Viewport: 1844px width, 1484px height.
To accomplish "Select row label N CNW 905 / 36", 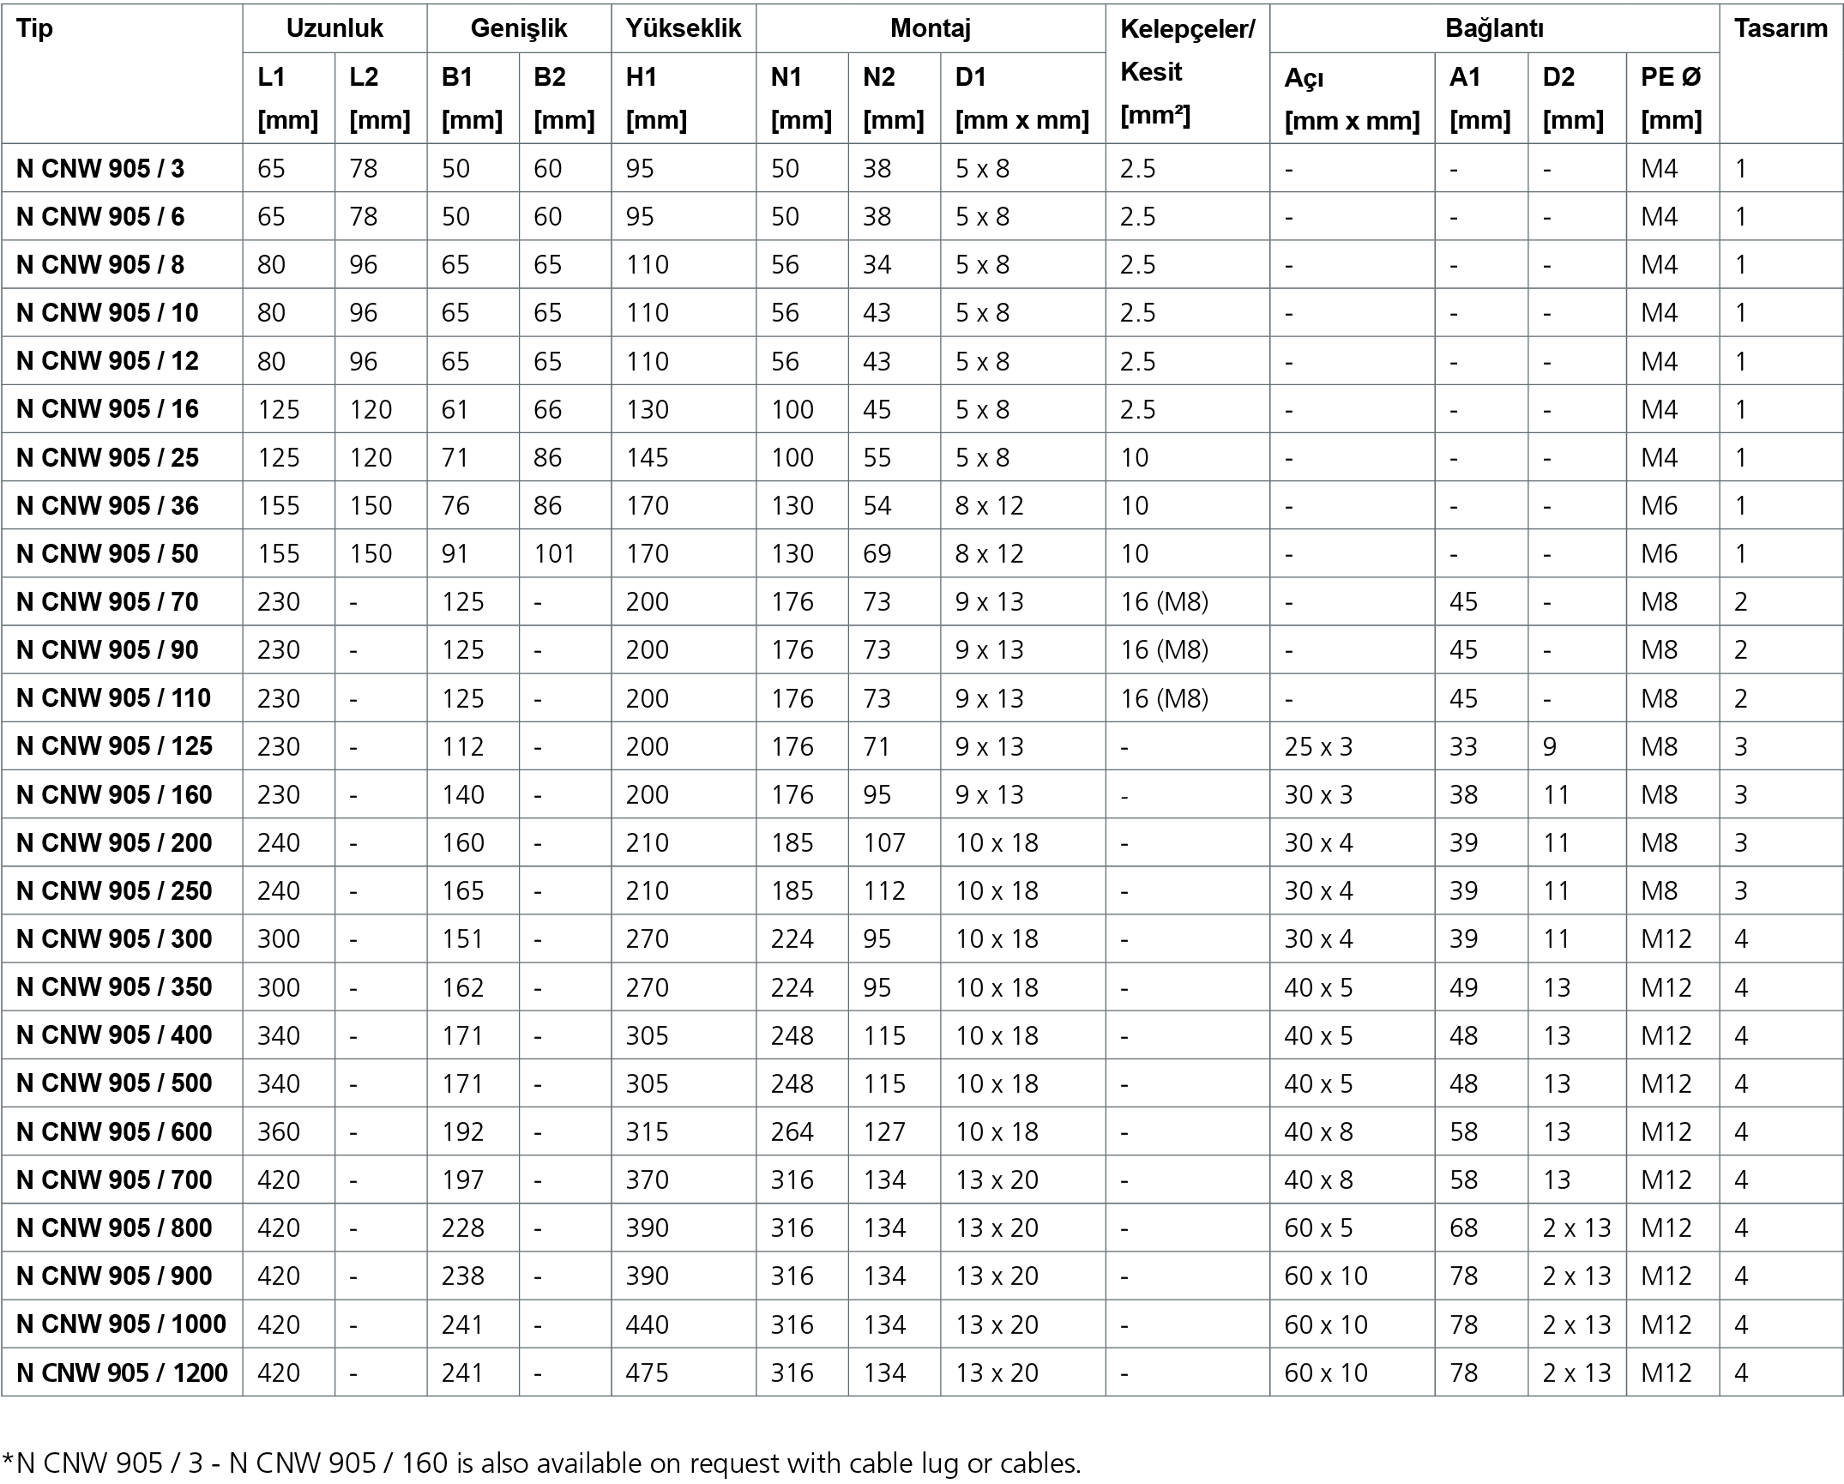I will pos(107,505).
